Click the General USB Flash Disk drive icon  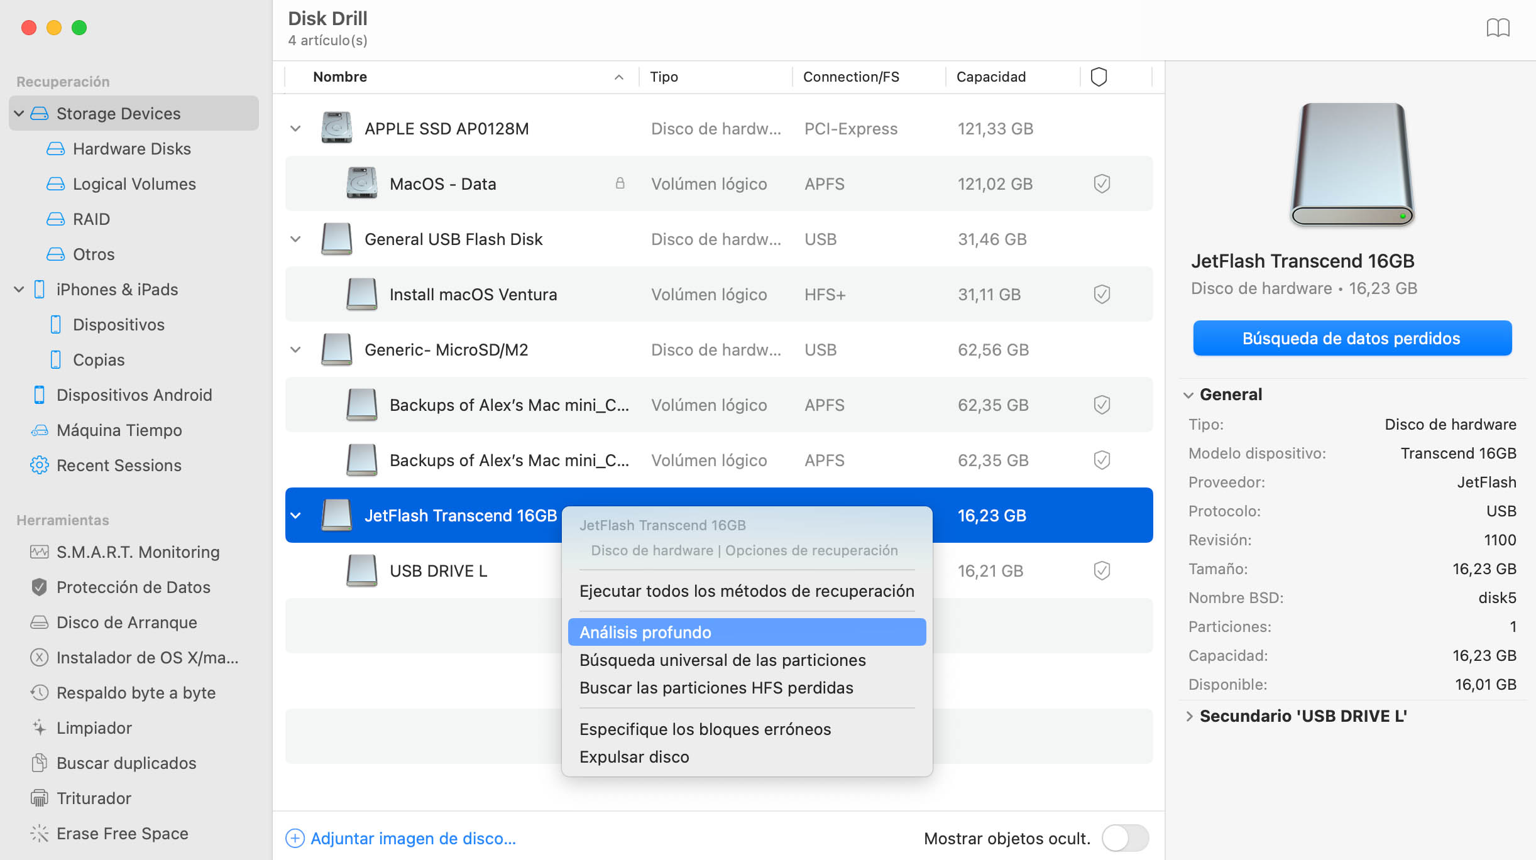[x=336, y=239]
